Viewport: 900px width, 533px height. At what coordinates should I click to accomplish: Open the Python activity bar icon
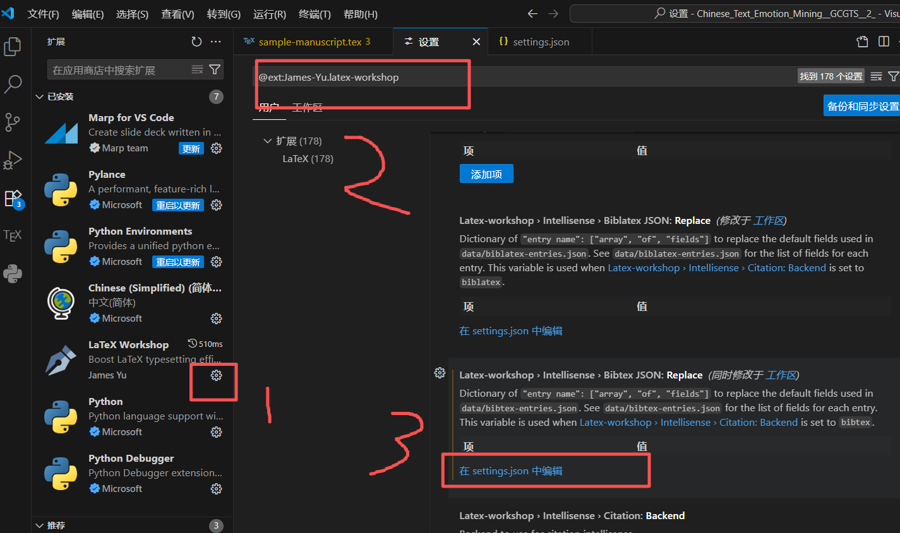click(13, 274)
